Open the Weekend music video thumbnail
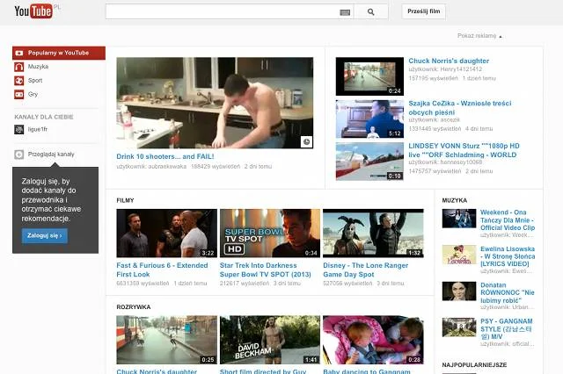The height and width of the screenshot is (374, 563). 459,219
